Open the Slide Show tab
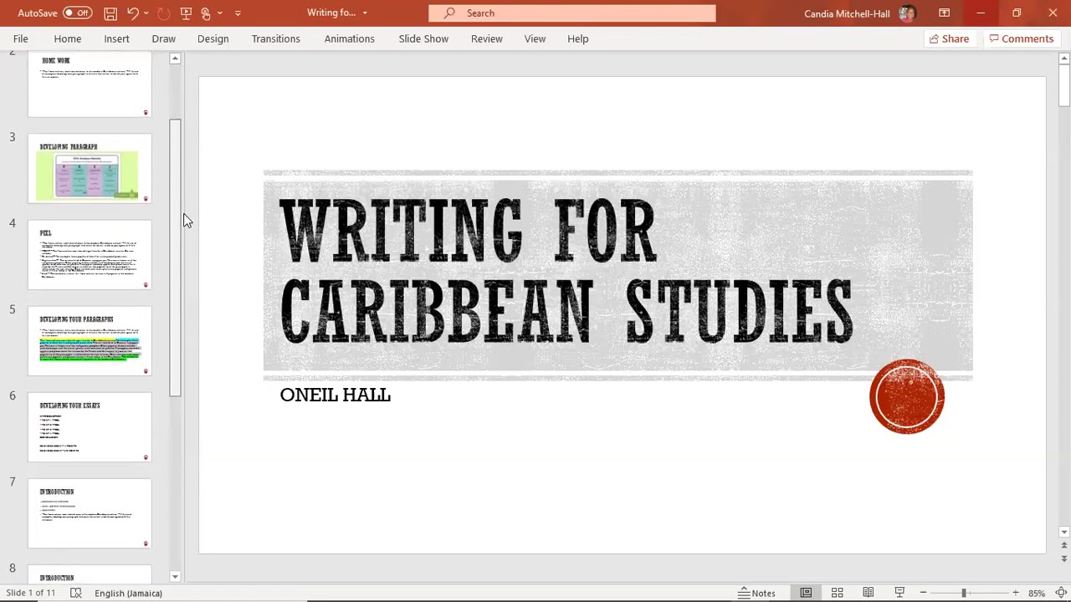The width and height of the screenshot is (1071, 602). [x=423, y=38]
